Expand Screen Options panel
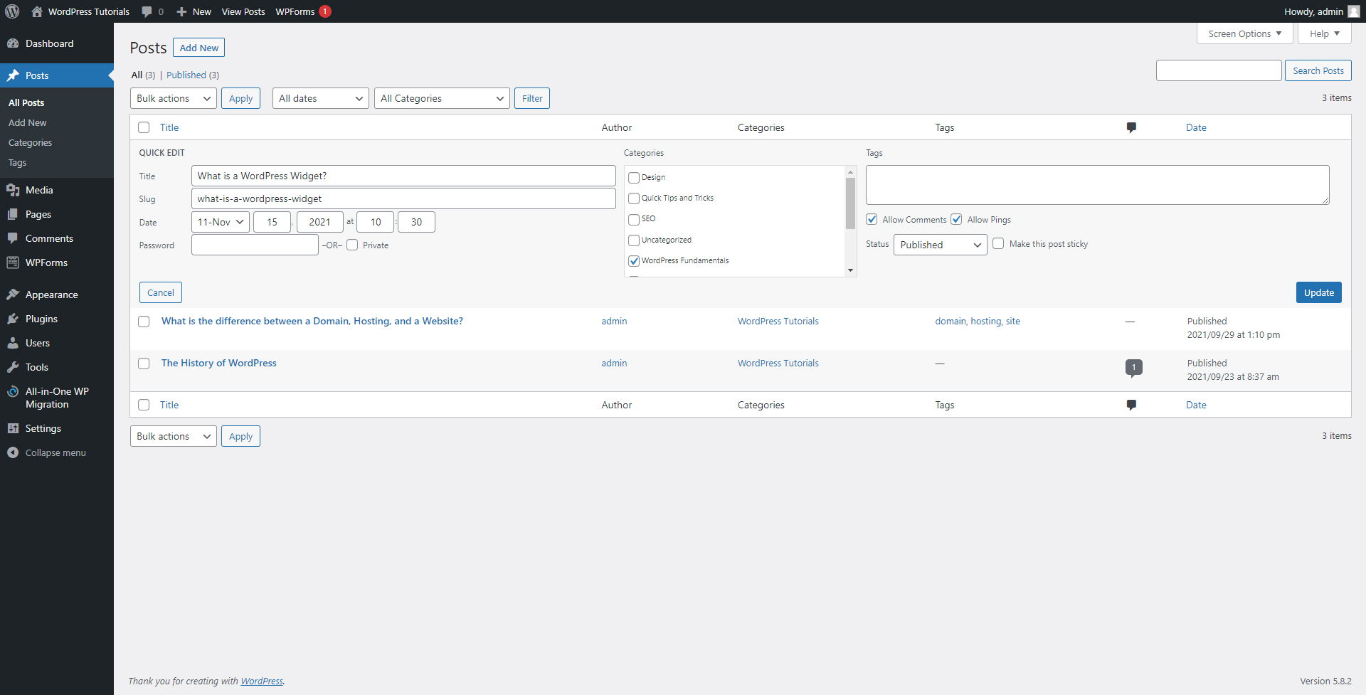 pyautogui.click(x=1245, y=33)
